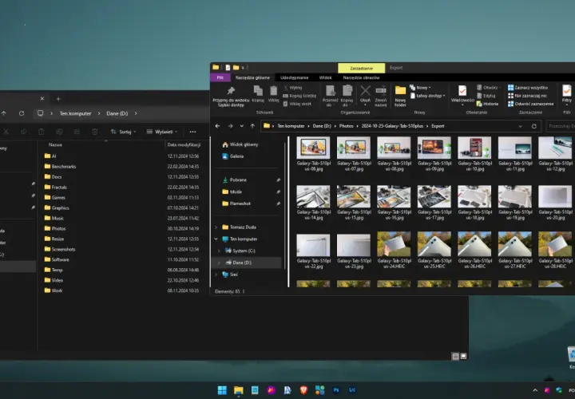Open the Wyświetl dropdown
575x399 pixels.
tap(162, 132)
